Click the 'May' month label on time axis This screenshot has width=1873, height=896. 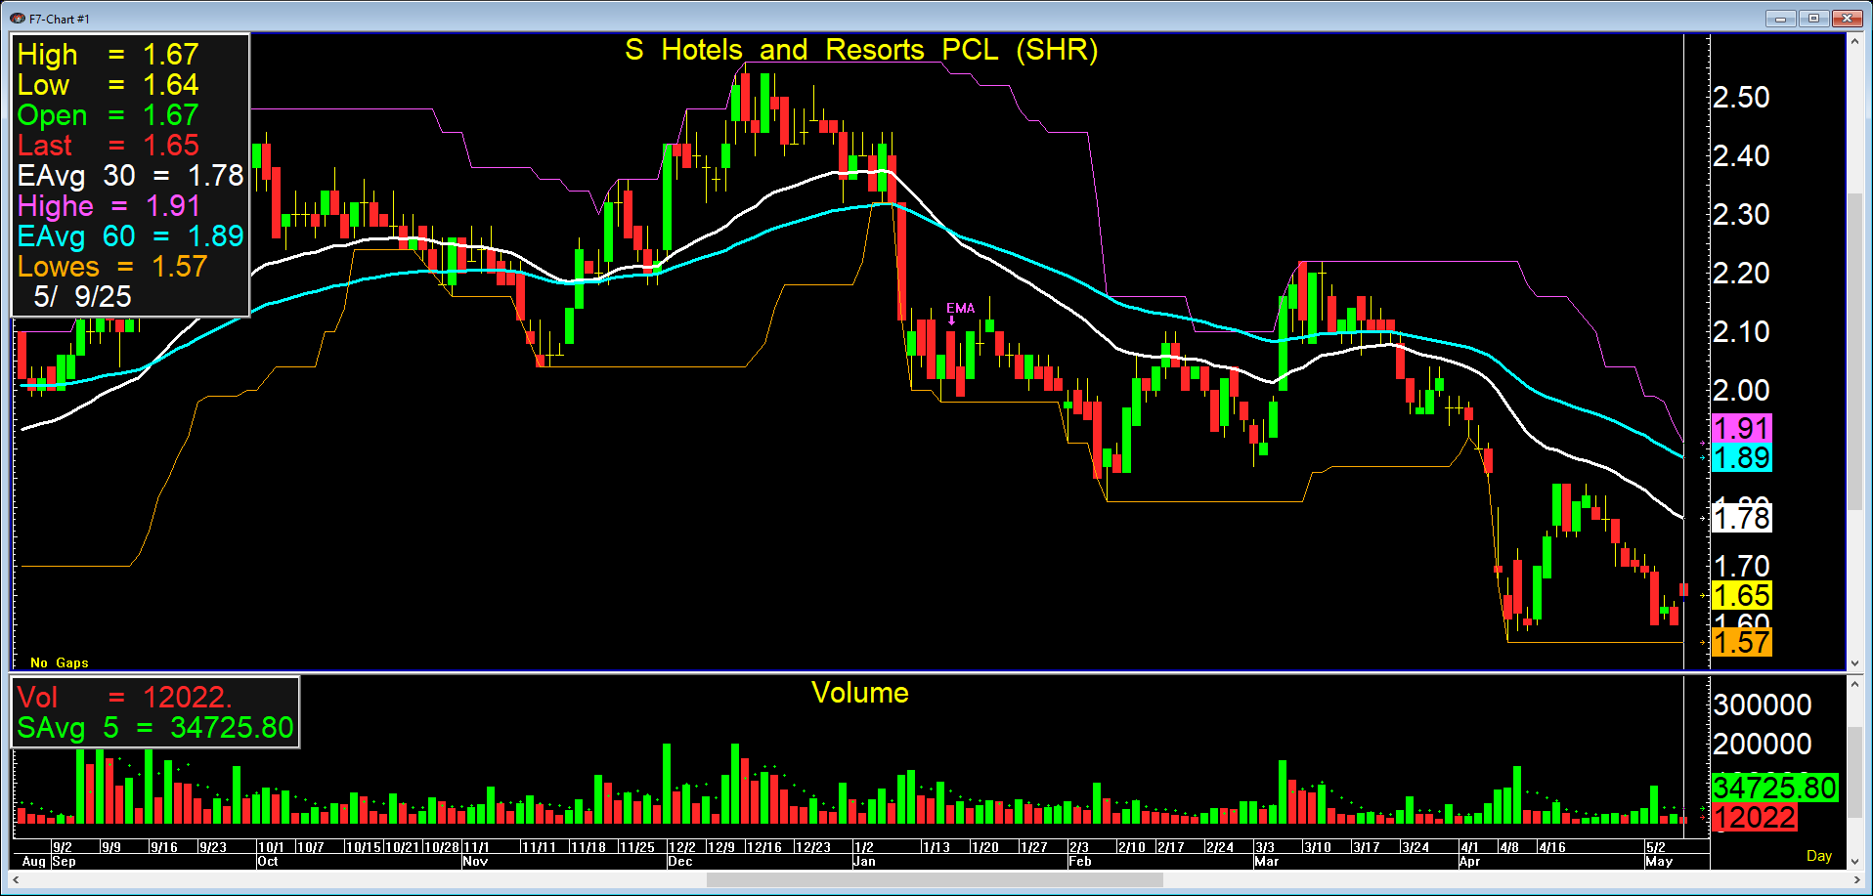tap(1659, 862)
